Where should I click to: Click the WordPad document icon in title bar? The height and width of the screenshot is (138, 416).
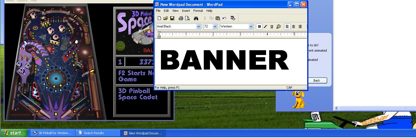pyautogui.click(x=157, y=4)
